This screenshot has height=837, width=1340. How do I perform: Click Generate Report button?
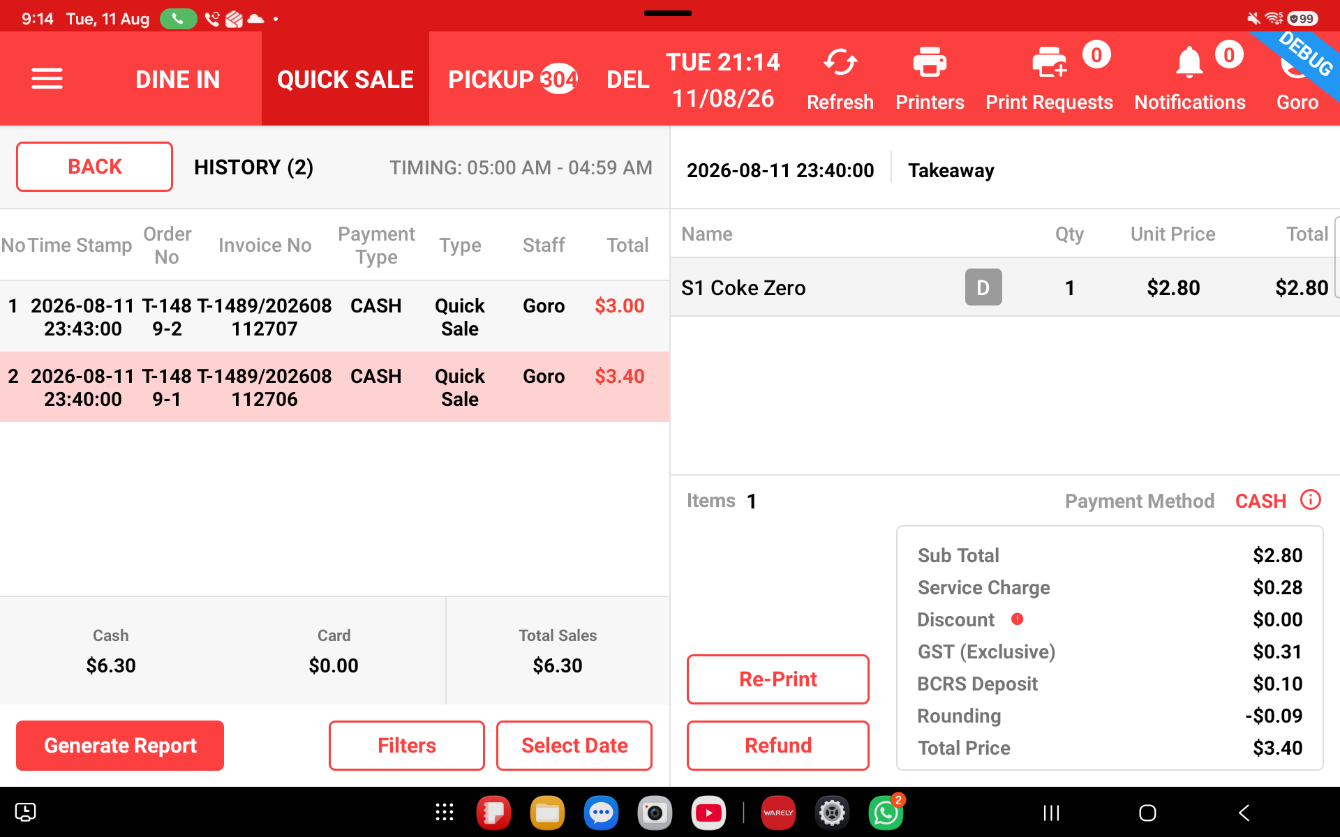[120, 746]
